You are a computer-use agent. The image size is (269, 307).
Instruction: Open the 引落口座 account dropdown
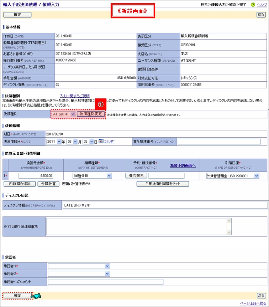(232, 176)
